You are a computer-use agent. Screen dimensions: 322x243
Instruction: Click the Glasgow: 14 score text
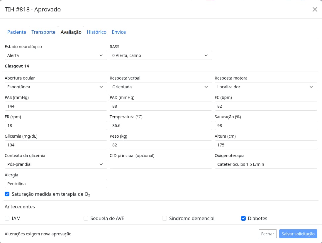(17, 66)
